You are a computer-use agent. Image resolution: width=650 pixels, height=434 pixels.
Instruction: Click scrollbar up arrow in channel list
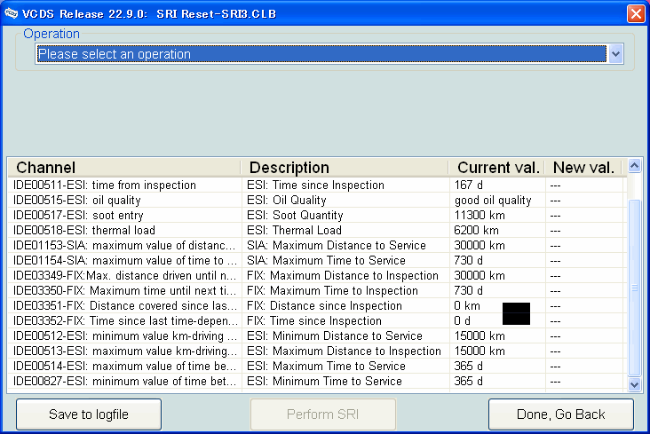[x=634, y=166]
